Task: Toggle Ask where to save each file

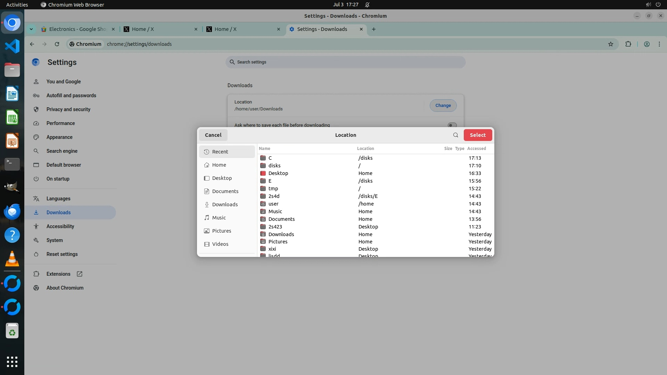Action: 452,125
